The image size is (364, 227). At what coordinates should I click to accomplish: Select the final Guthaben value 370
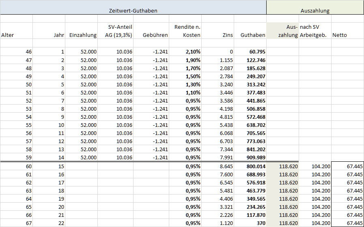[x=250, y=223]
